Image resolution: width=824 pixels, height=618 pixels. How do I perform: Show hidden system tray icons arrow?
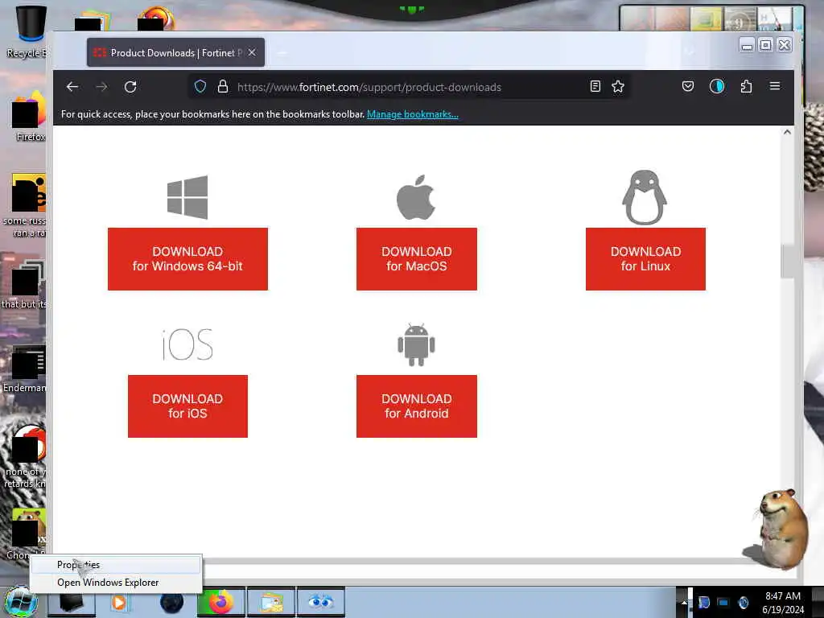[x=684, y=603]
